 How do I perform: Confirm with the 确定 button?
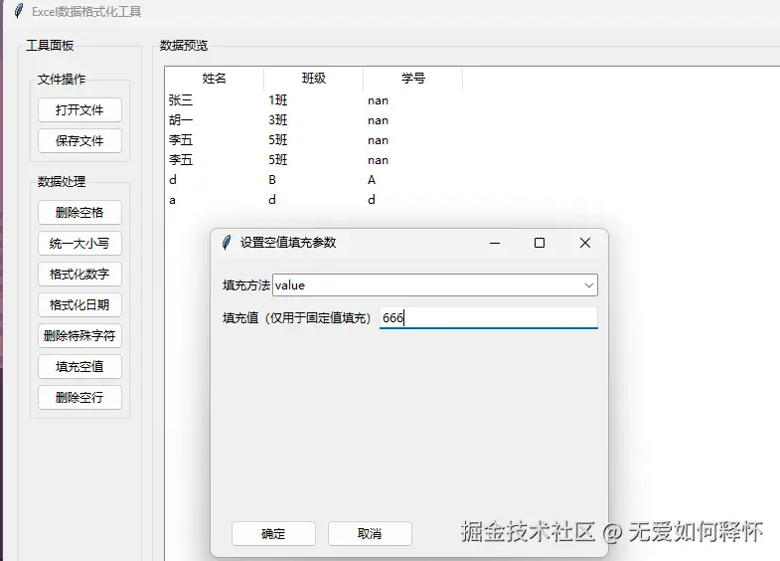pos(273,533)
